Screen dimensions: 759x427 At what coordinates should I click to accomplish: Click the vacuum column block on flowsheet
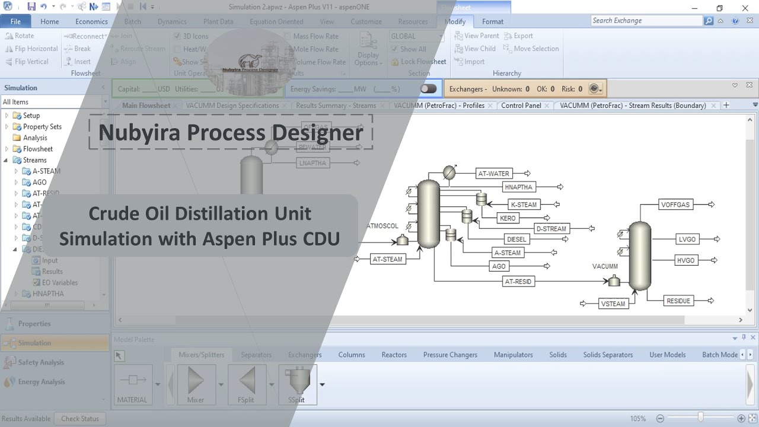coord(640,256)
